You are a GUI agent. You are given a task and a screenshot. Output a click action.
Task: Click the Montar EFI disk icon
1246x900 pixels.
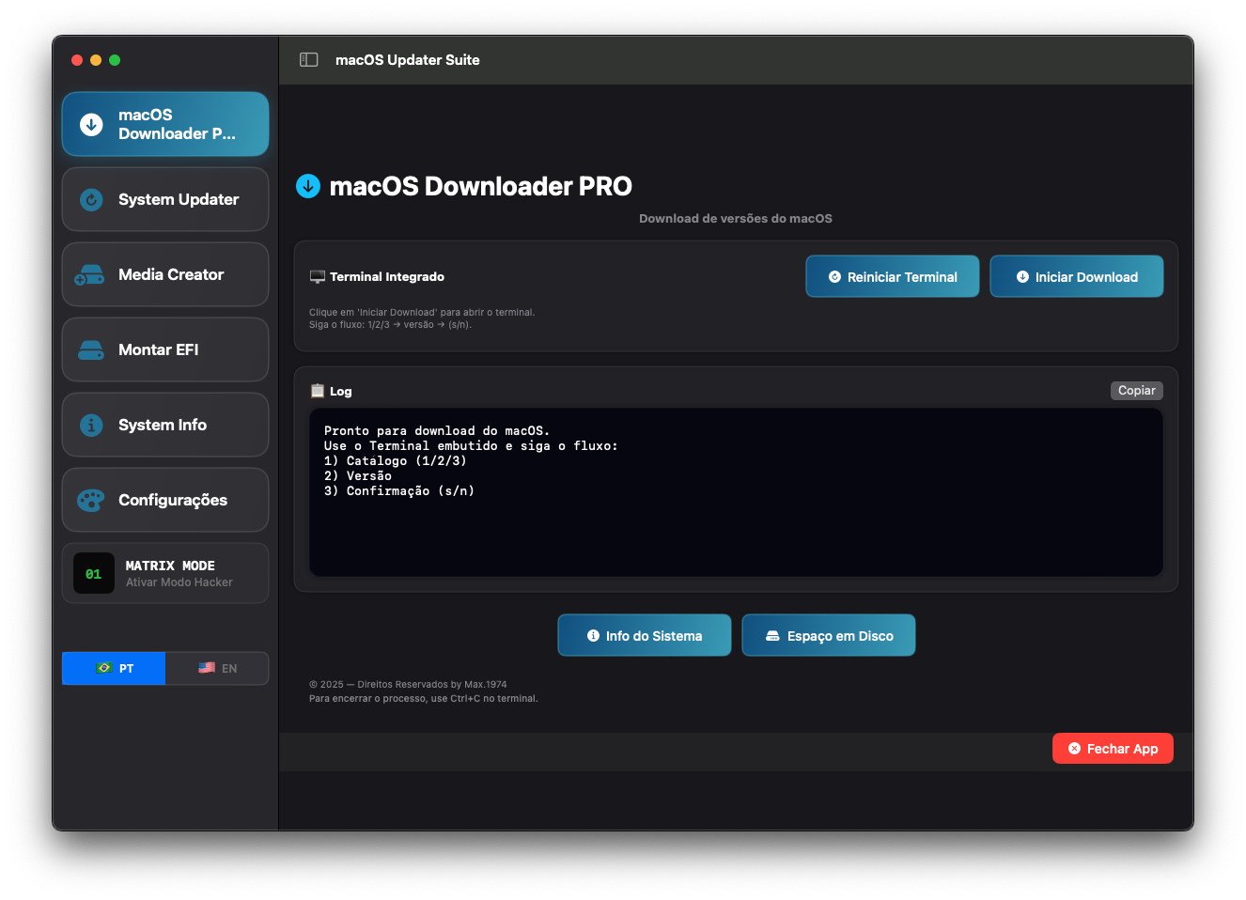[x=89, y=349]
